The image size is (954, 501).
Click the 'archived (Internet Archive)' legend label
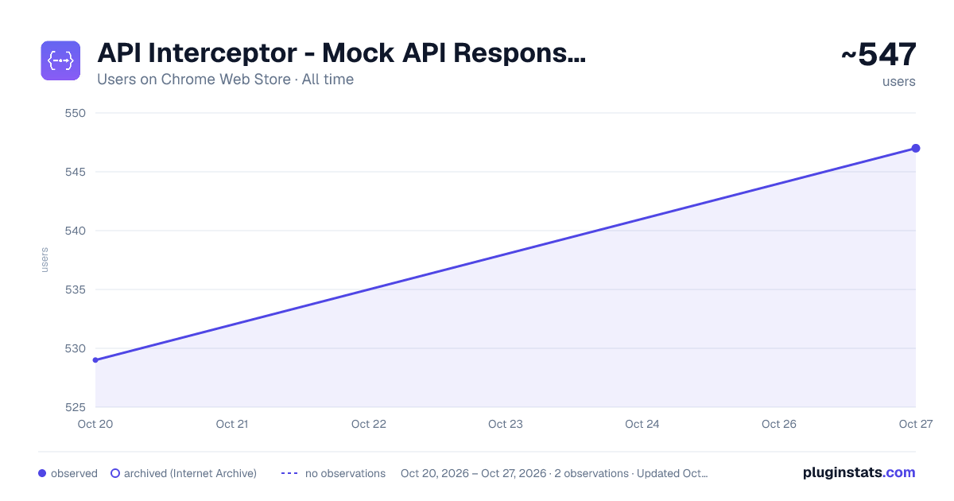coord(190,473)
